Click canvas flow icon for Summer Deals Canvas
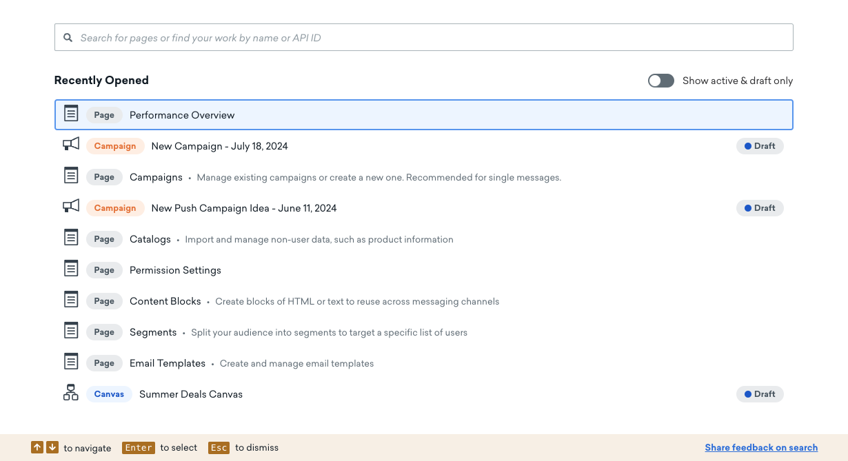This screenshot has width=848, height=461. point(71,393)
